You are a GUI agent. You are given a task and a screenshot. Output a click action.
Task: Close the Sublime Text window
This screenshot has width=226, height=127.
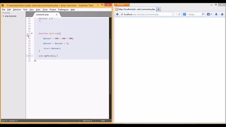(108, 5)
